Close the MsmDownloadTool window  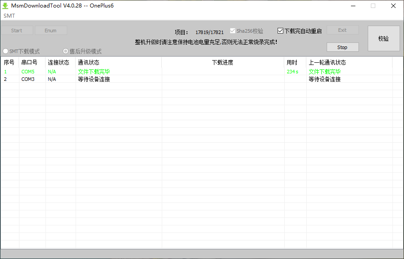pos(393,6)
